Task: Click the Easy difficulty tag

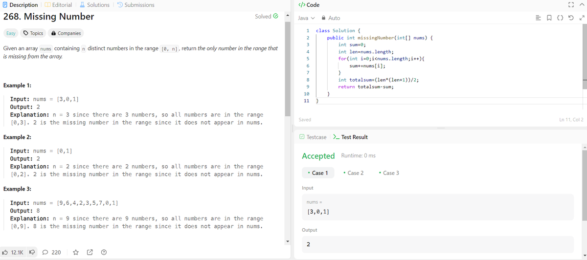Action: point(11,33)
